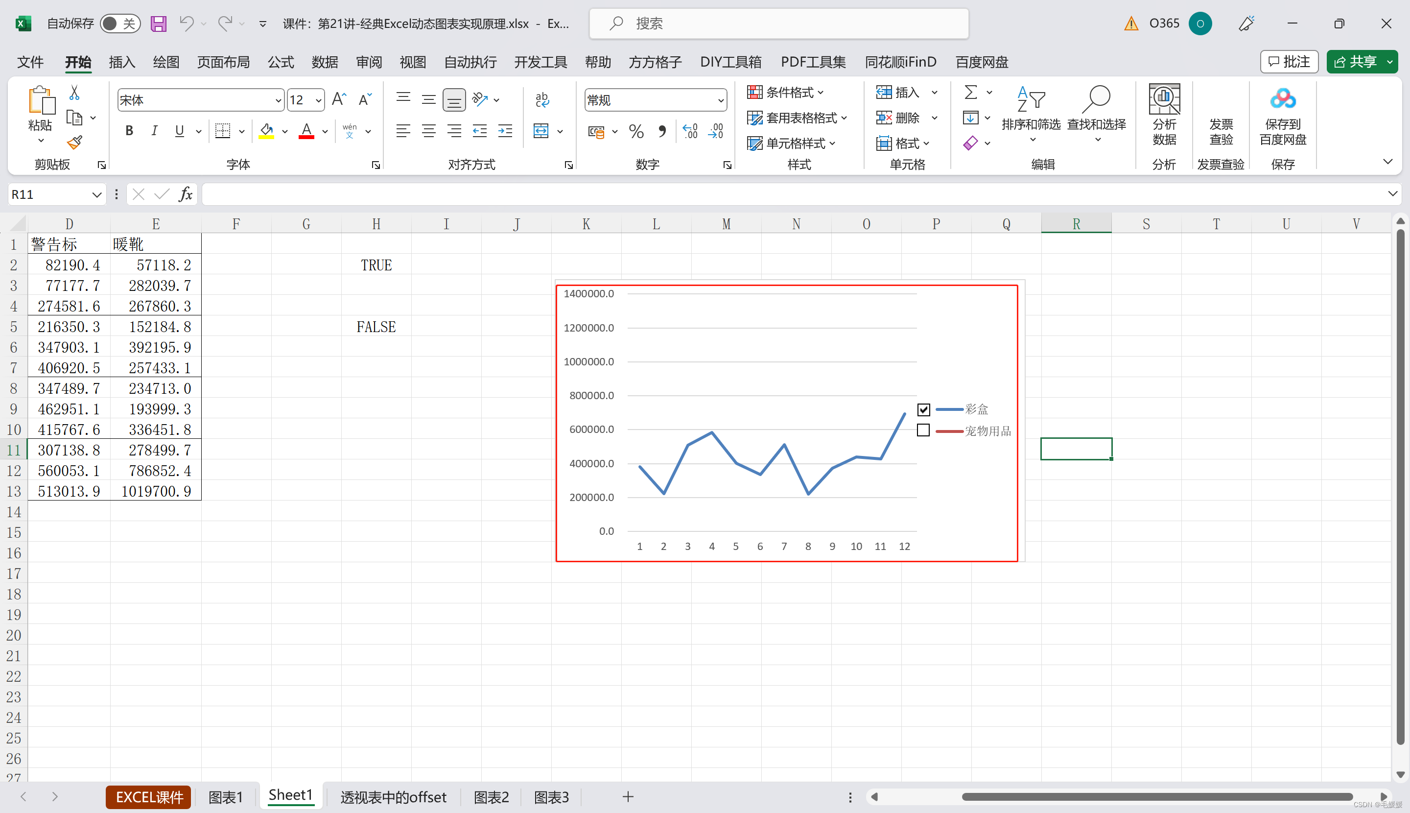The width and height of the screenshot is (1410, 813).
Task: Click the Undo arrow icon
Action: (187, 24)
